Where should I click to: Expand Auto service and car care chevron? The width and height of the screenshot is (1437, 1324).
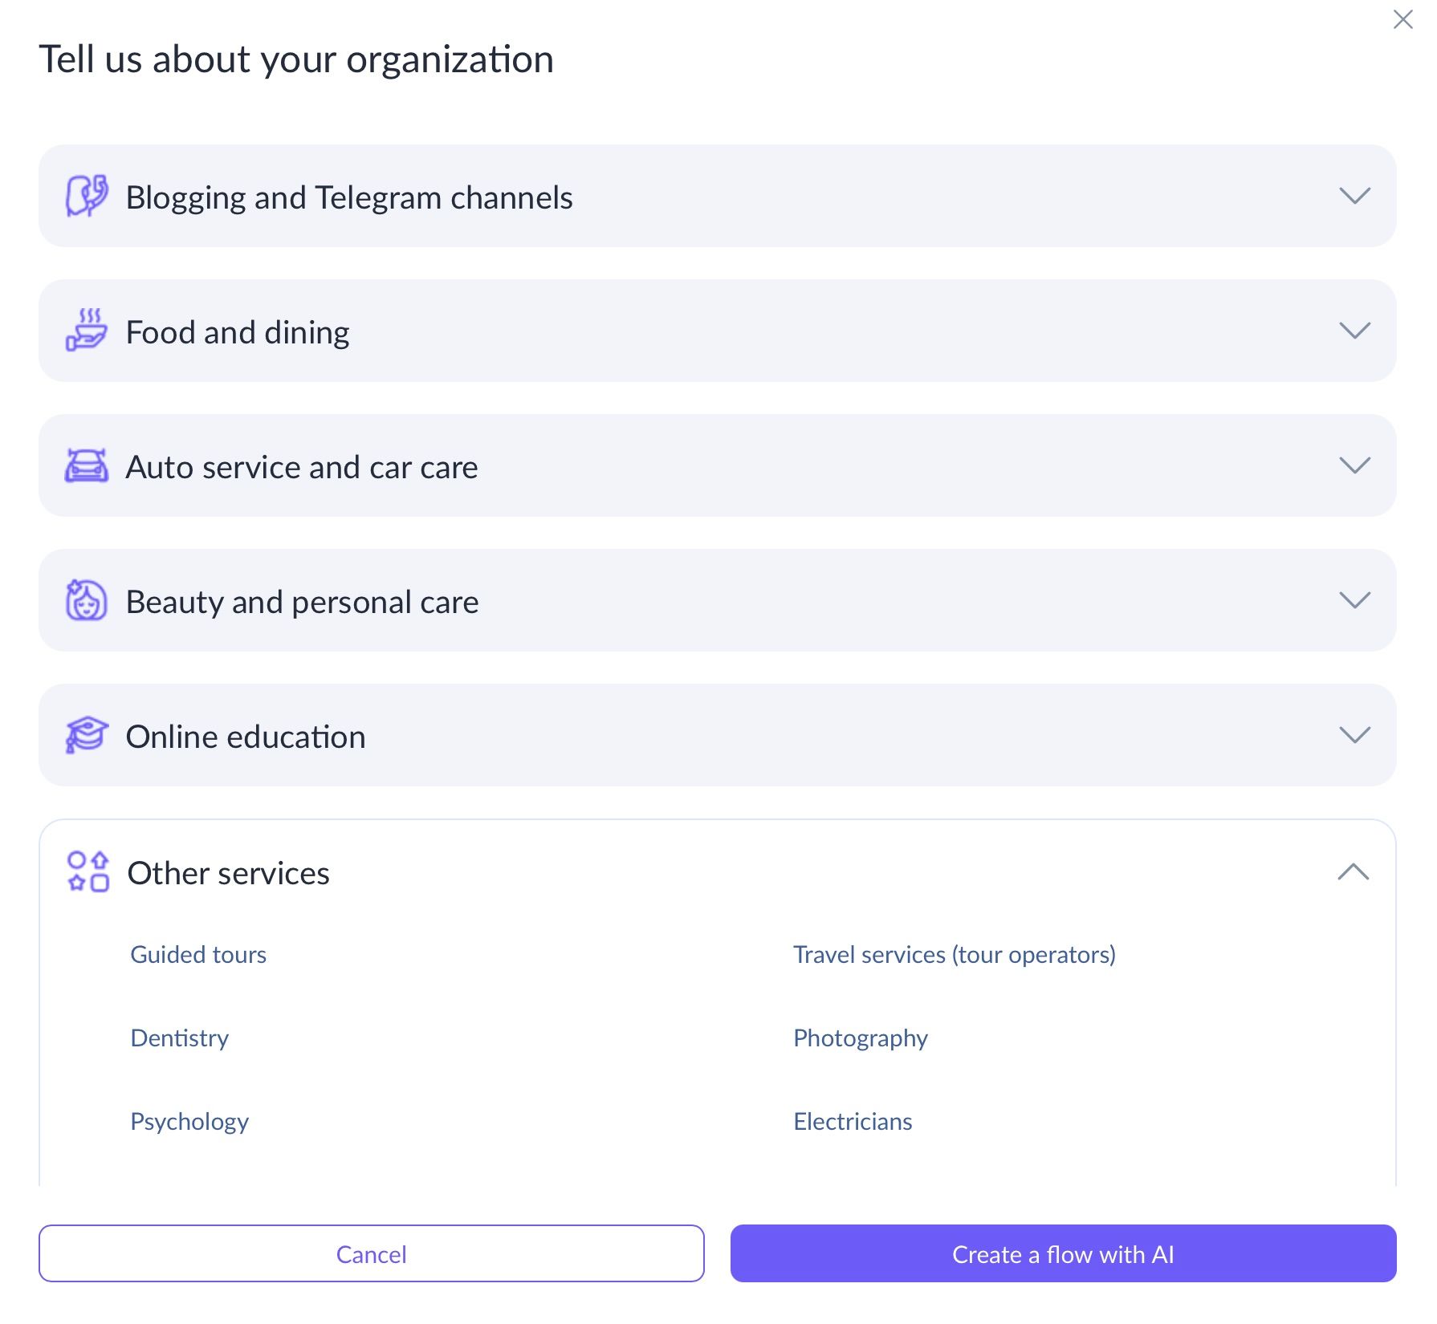click(x=1354, y=465)
